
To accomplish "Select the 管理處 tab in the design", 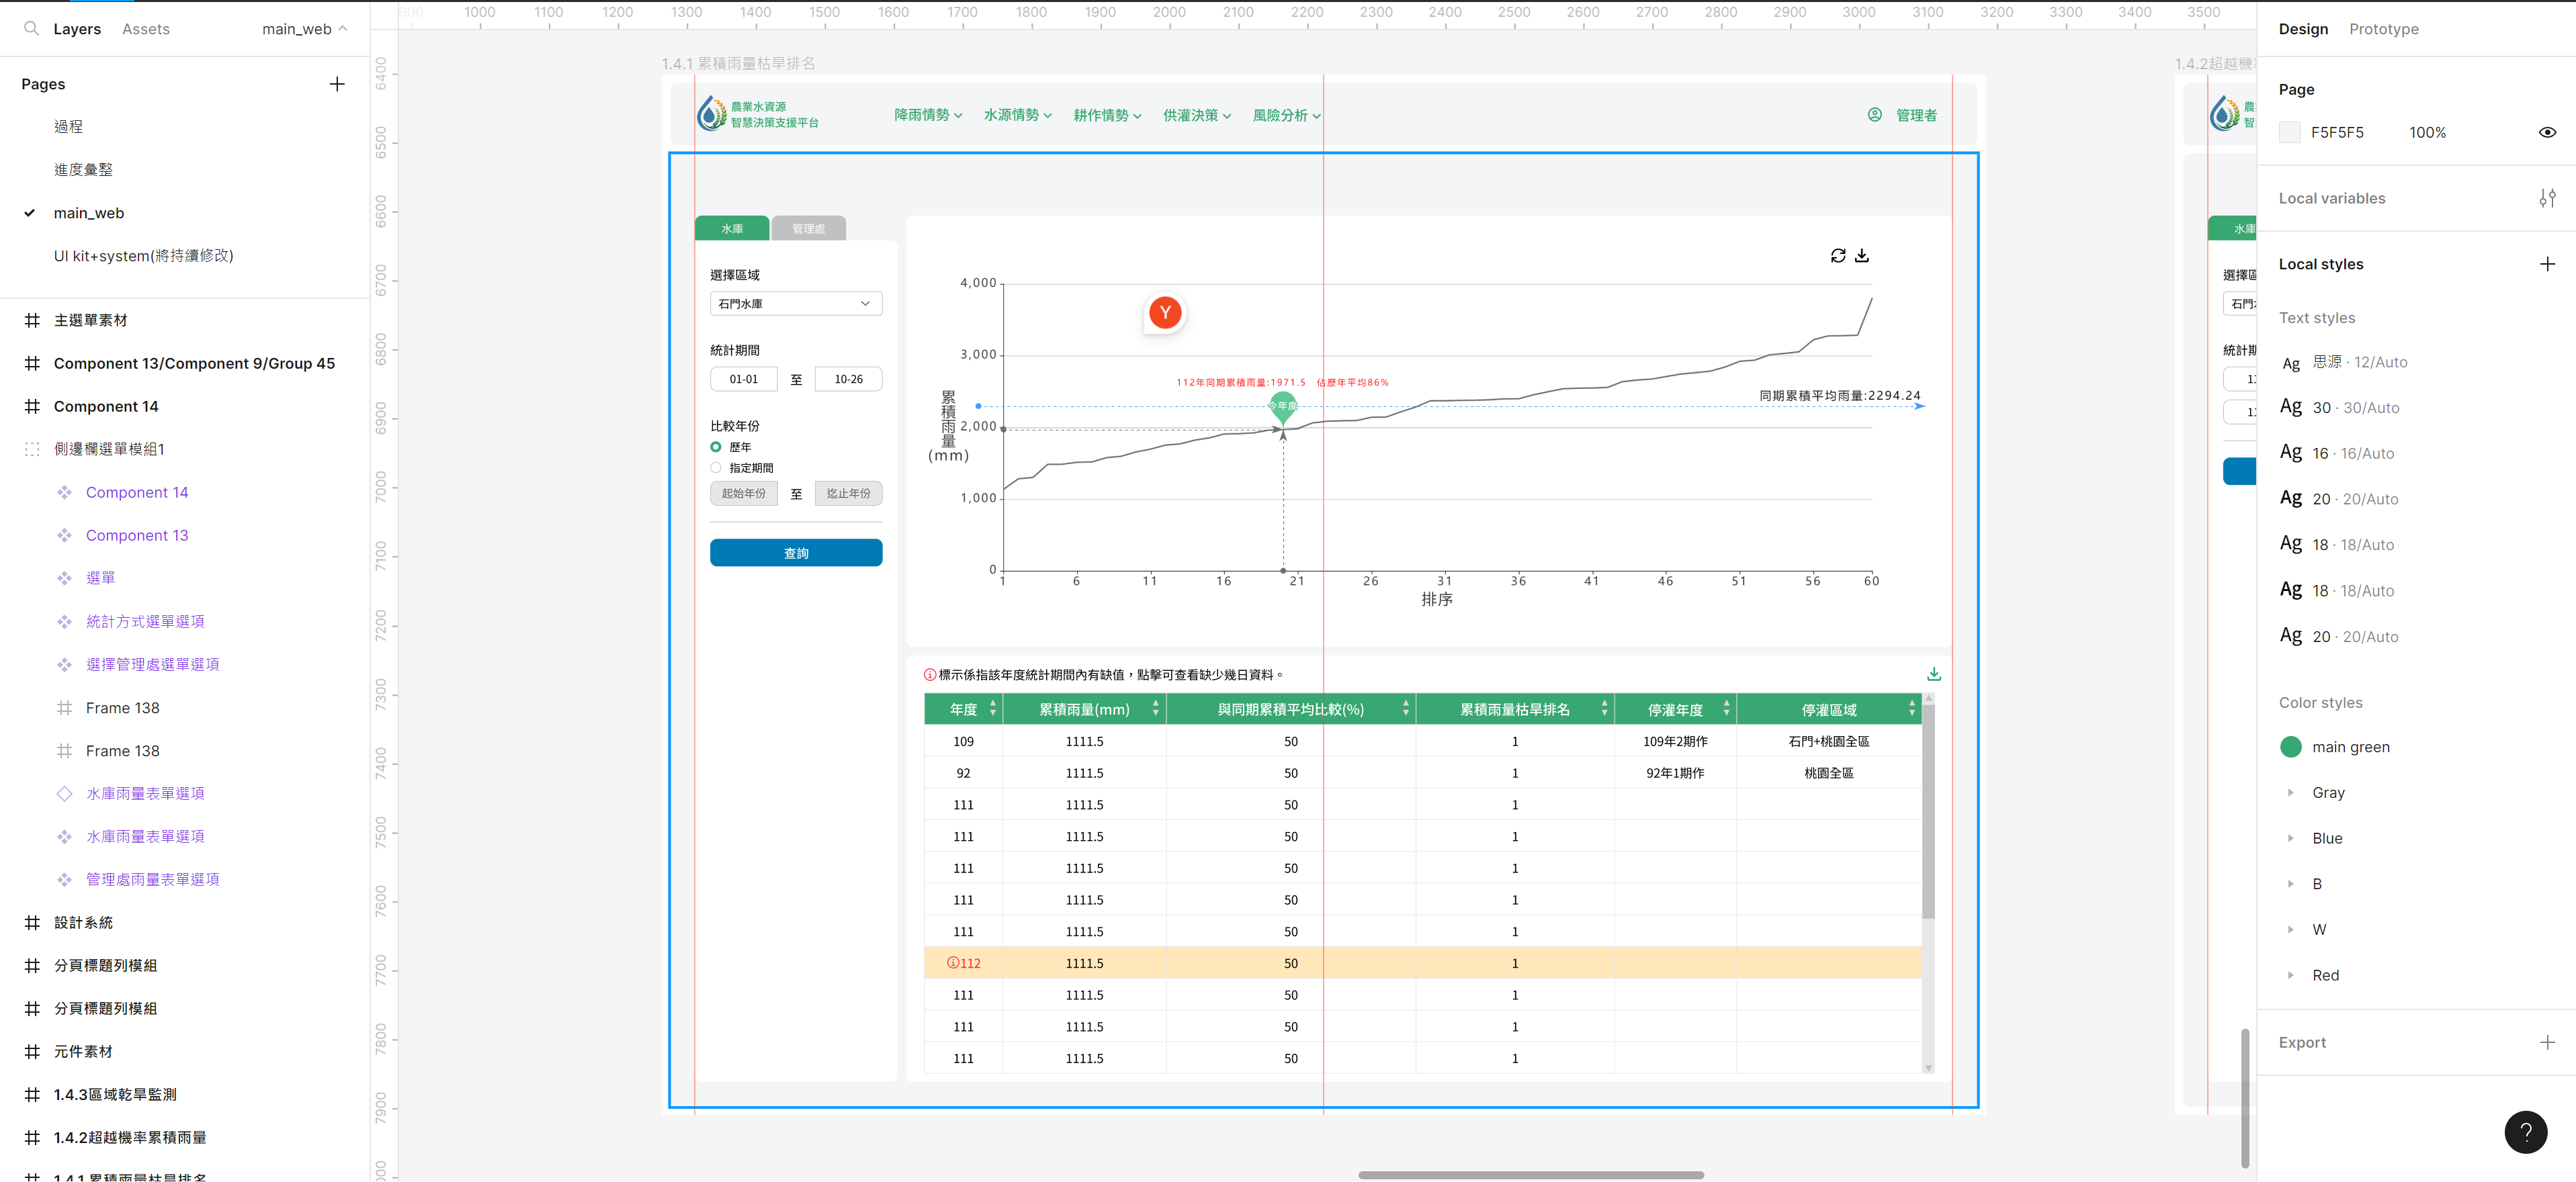I will click(808, 229).
